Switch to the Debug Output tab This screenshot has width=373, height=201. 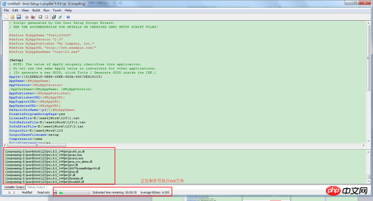click(36, 187)
